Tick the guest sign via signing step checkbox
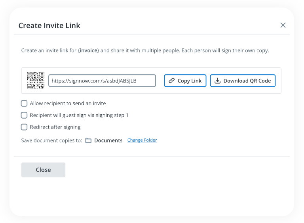 pos(24,115)
